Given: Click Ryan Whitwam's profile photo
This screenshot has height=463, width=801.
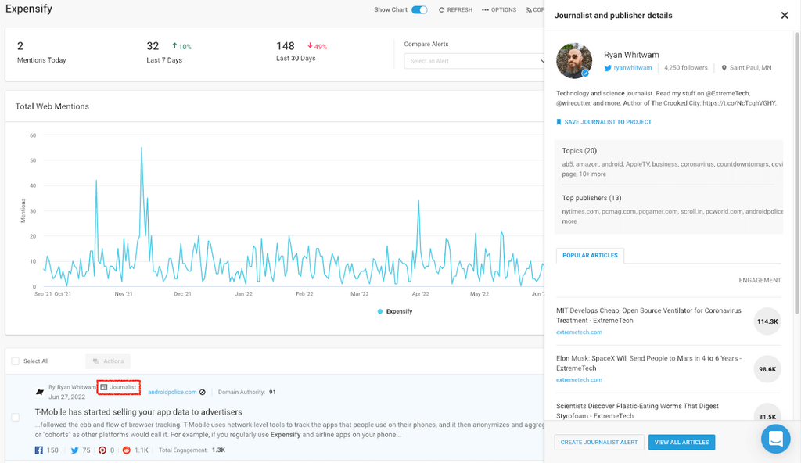Looking at the screenshot, I should [x=575, y=61].
